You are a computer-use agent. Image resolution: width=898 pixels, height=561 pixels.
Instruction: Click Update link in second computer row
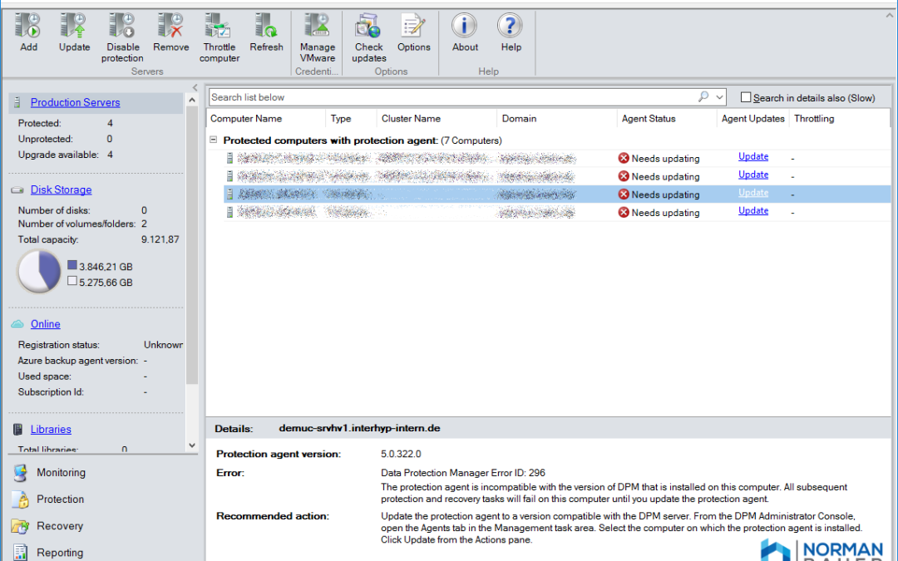click(x=753, y=175)
